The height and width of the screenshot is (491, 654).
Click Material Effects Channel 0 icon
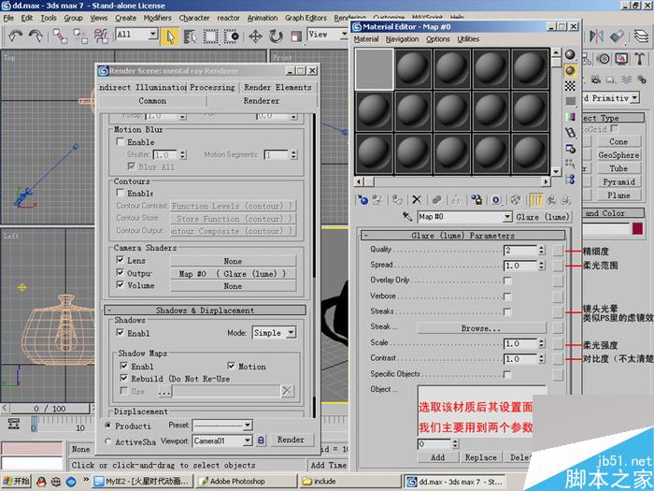coord(496,200)
